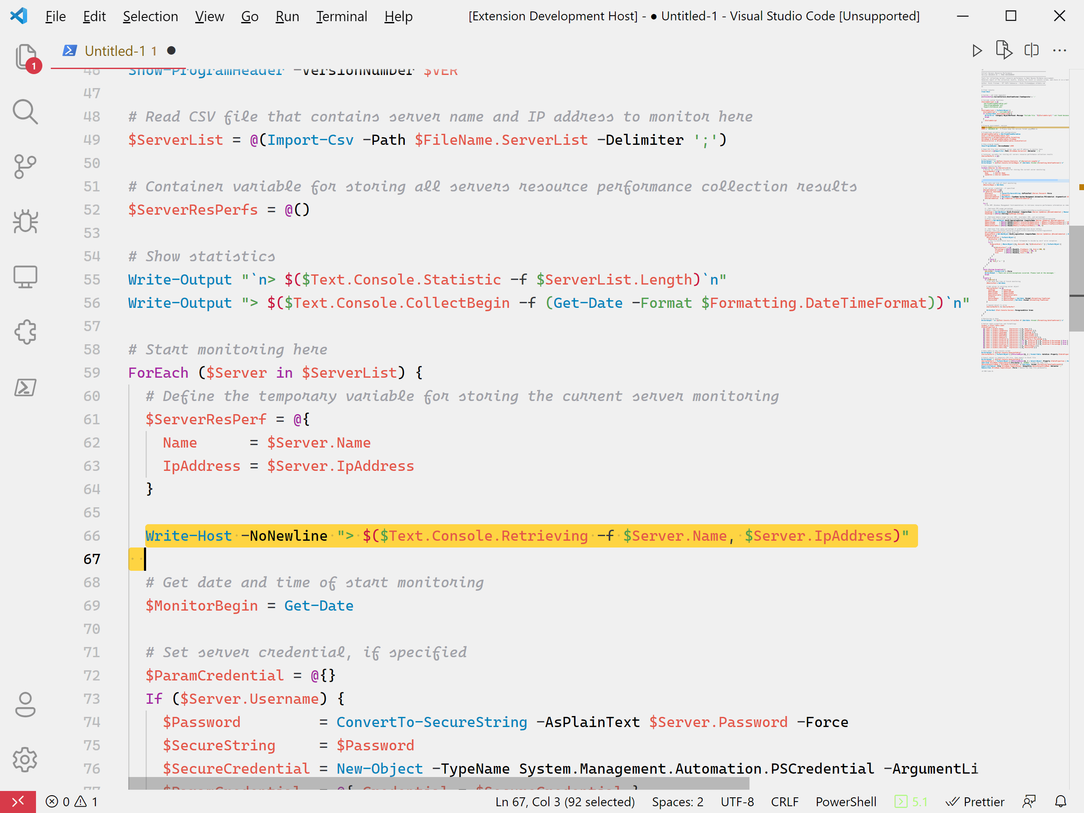Split the editor to the right
Image resolution: width=1084 pixels, height=813 pixels.
click(1031, 50)
